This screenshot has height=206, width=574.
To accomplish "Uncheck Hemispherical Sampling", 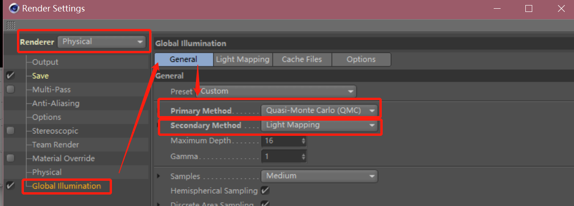I will [265, 190].
